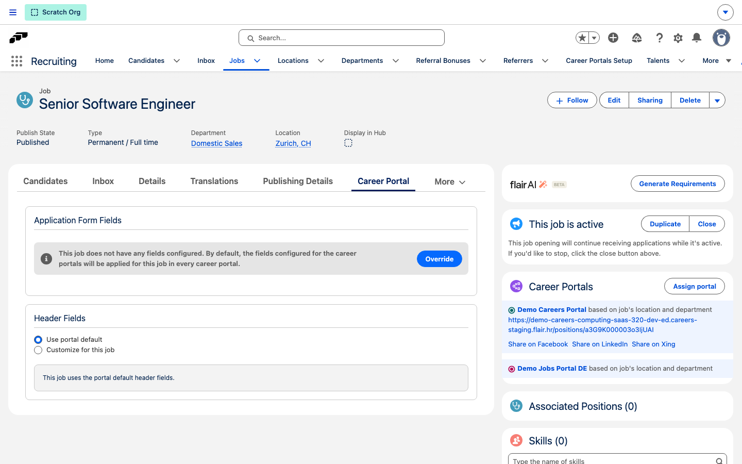
Task: Click the Associated Positions stethoscope icon
Action: (x=516, y=406)
